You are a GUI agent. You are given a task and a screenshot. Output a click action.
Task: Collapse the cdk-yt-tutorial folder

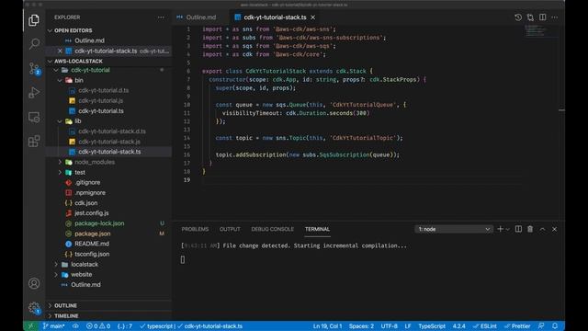pyautogui.click(x=90, y=70)
